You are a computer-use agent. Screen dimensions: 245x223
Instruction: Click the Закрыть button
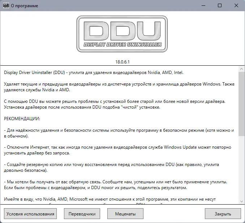223,214
